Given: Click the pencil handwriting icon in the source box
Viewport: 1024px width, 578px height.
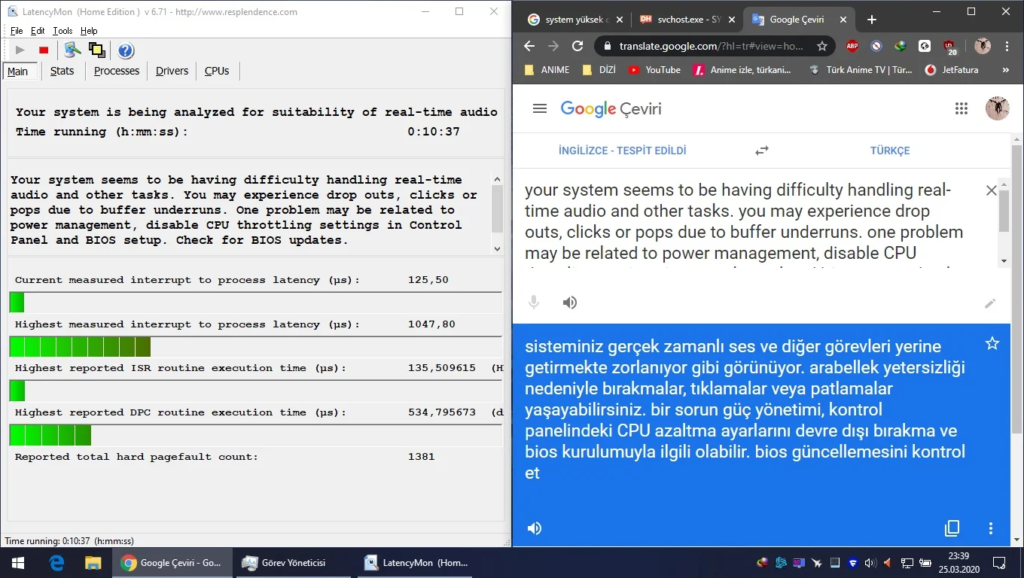Looking at the screenshot, I should click(x=990, y=303).
